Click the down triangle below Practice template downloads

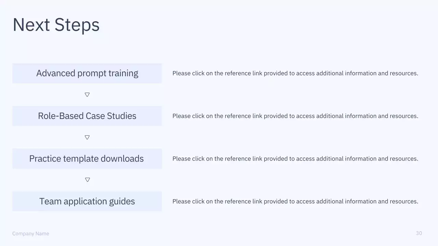tap(87, 180)
